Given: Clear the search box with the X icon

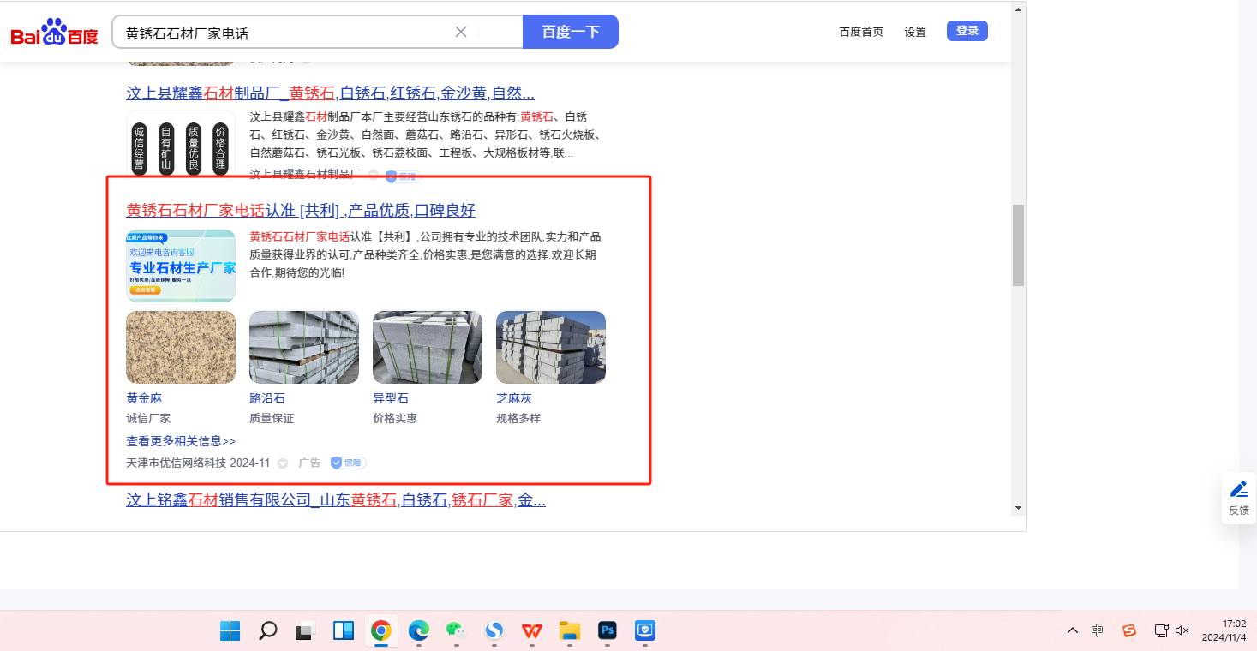Looking at the screenshot, I should click(461, 32).
